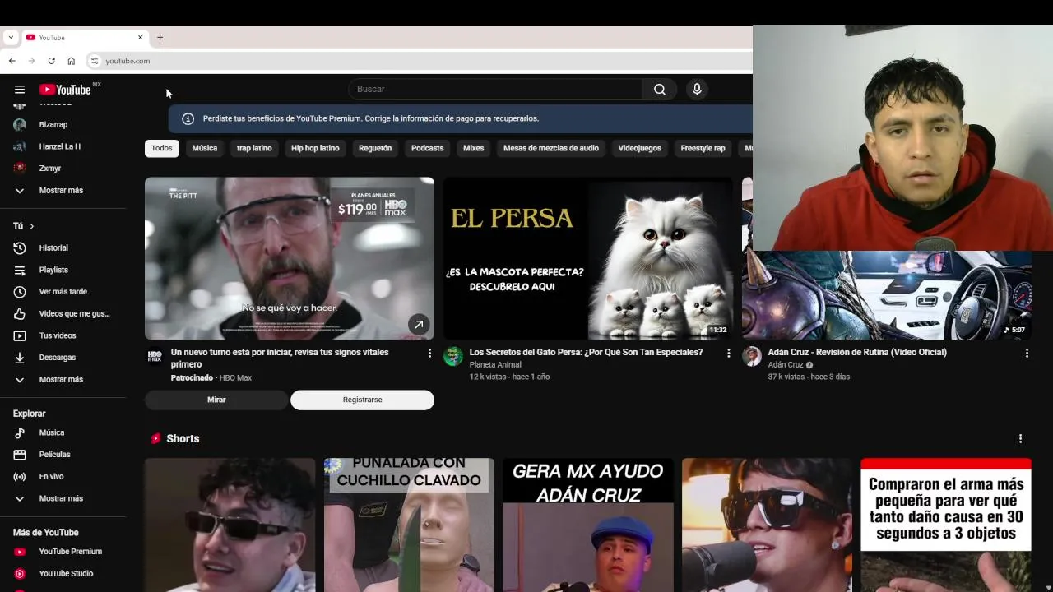Select the Hip hop latino chip
The height and width of the screenshot is (592, 1053).
coord(315,148)
